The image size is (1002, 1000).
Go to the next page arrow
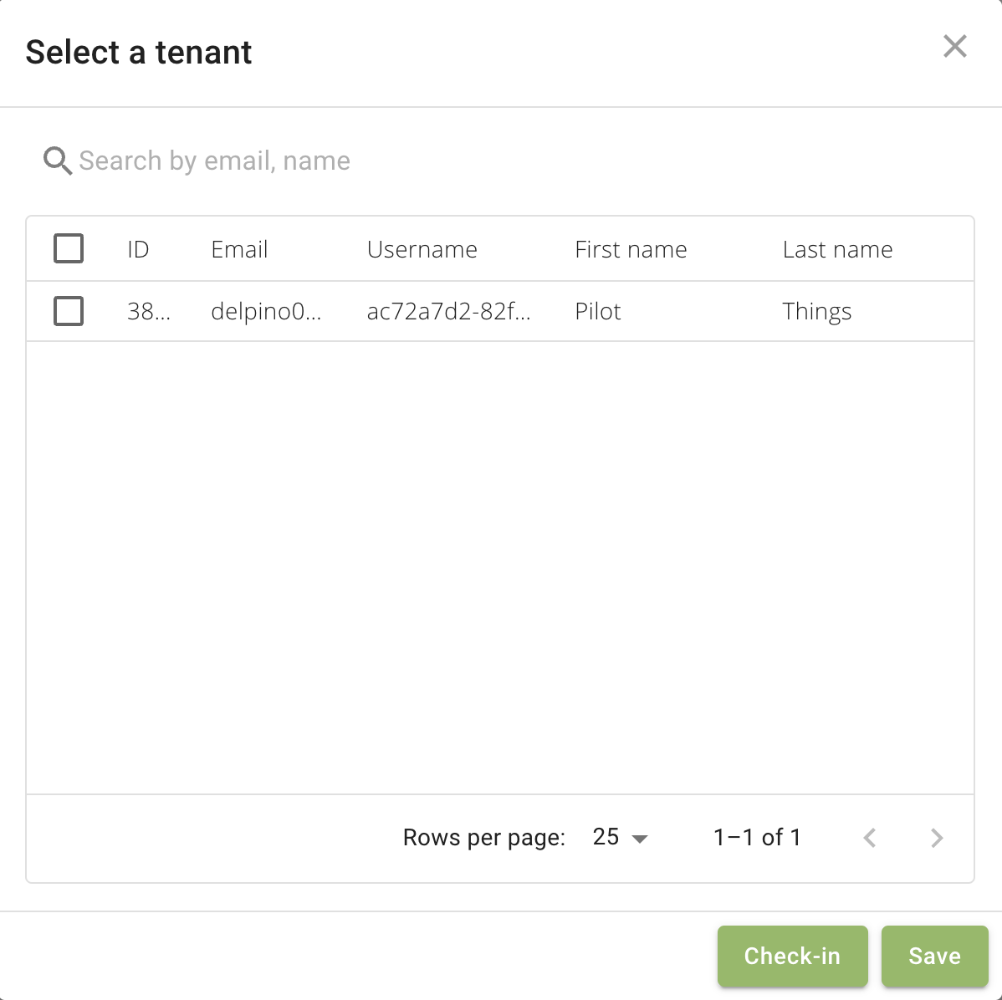[x=936, y=838]
